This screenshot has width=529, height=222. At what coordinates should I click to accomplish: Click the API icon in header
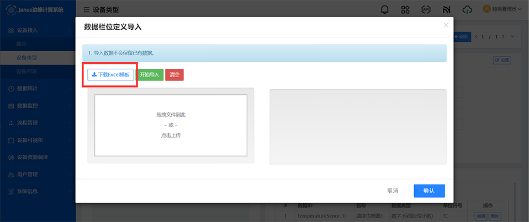pyautogui.click(x=426, y=9)
